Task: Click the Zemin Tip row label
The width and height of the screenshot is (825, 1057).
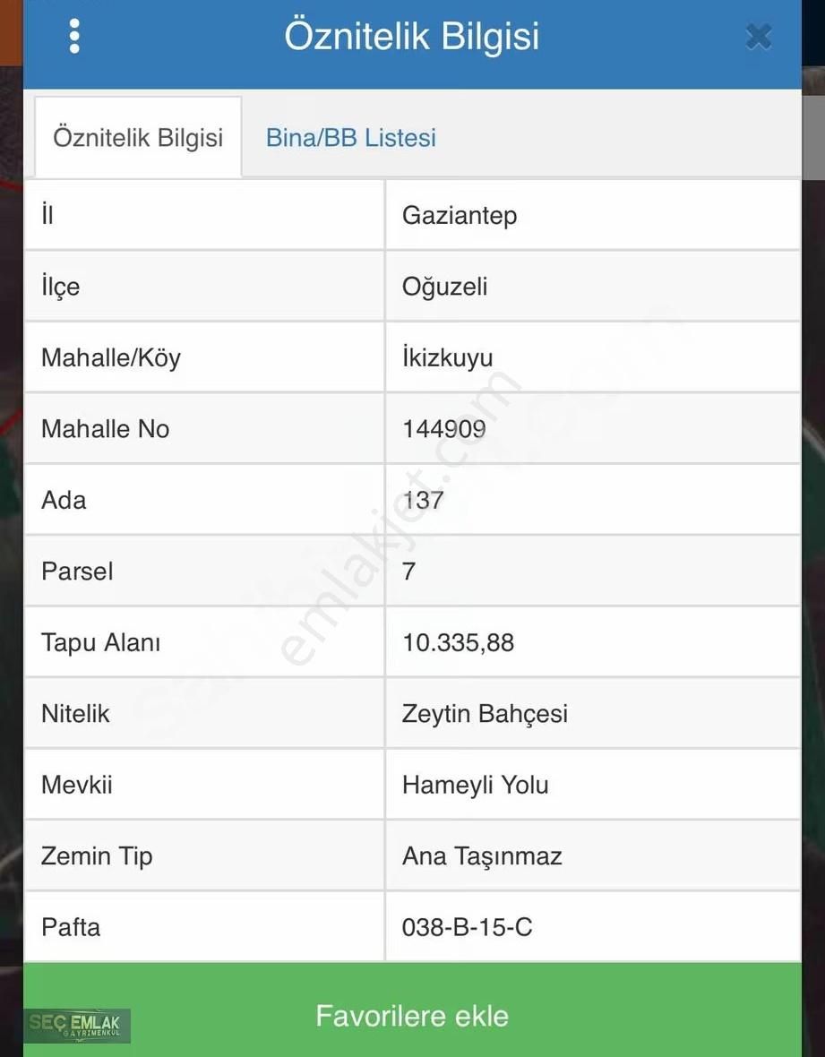Action: tap(97, 855)
